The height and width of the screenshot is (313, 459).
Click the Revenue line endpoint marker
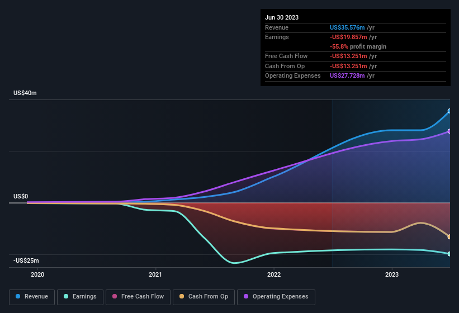pyautogui.click(x=449, y=111)
